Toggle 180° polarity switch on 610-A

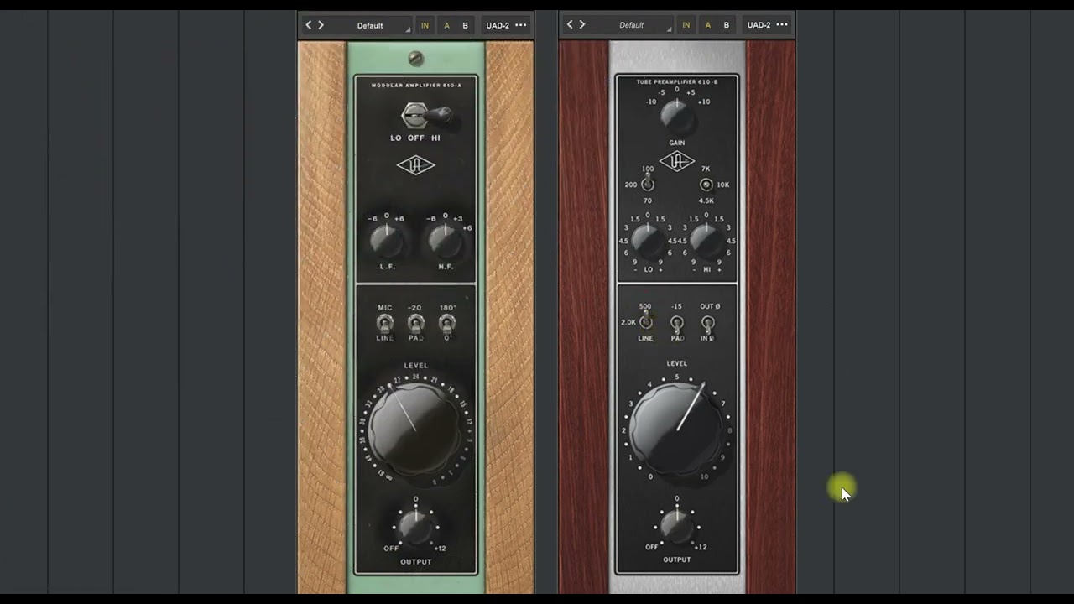point(447,323)
